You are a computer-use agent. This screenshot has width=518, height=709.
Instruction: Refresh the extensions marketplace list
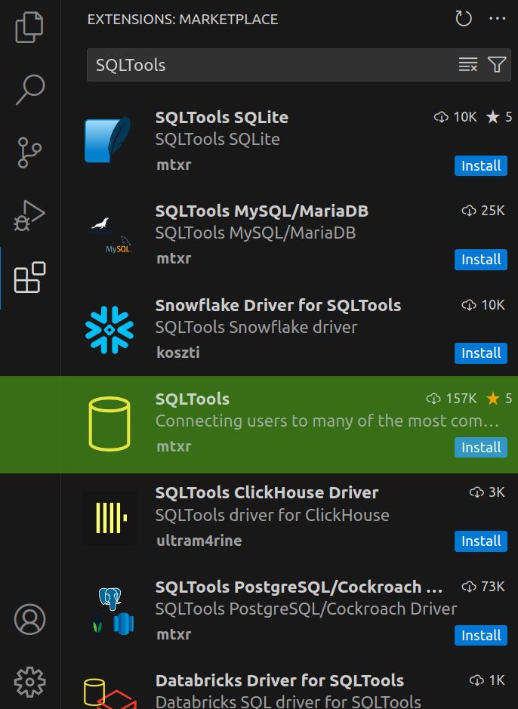(x=464, y=19)
